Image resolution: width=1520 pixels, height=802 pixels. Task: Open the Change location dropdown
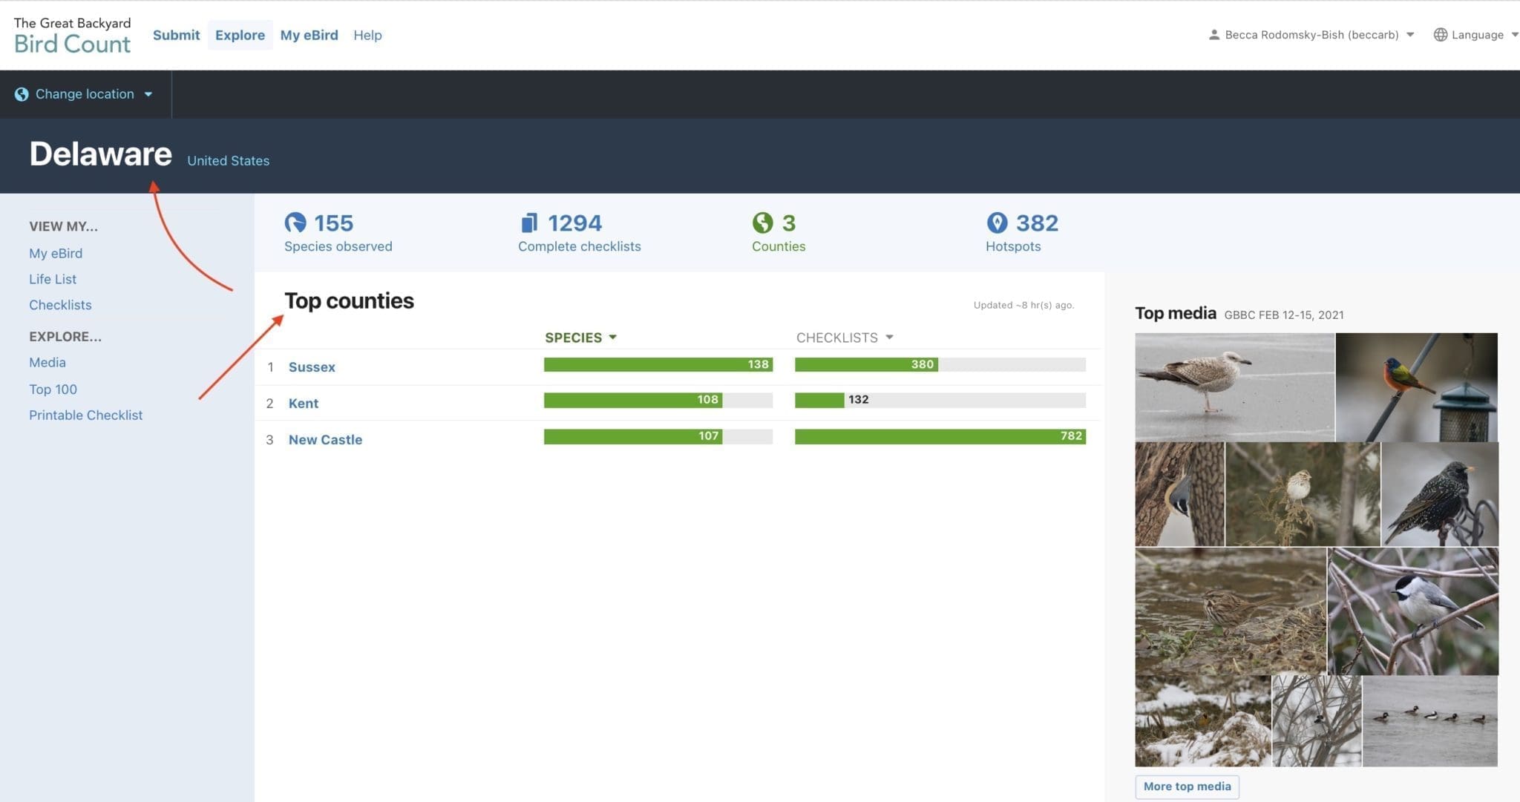coord(85,94)
